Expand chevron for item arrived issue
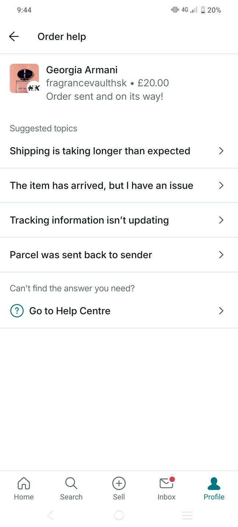 click(221, 185)
